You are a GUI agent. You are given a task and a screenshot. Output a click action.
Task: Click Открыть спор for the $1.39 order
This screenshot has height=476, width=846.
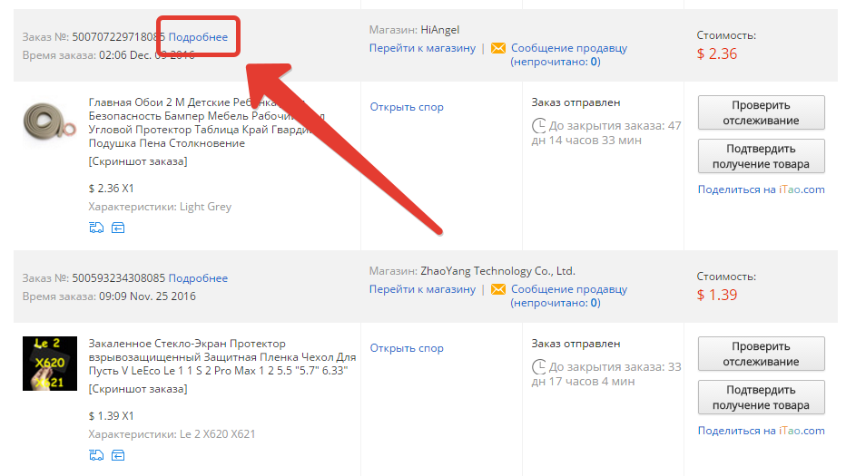[407, 347]
